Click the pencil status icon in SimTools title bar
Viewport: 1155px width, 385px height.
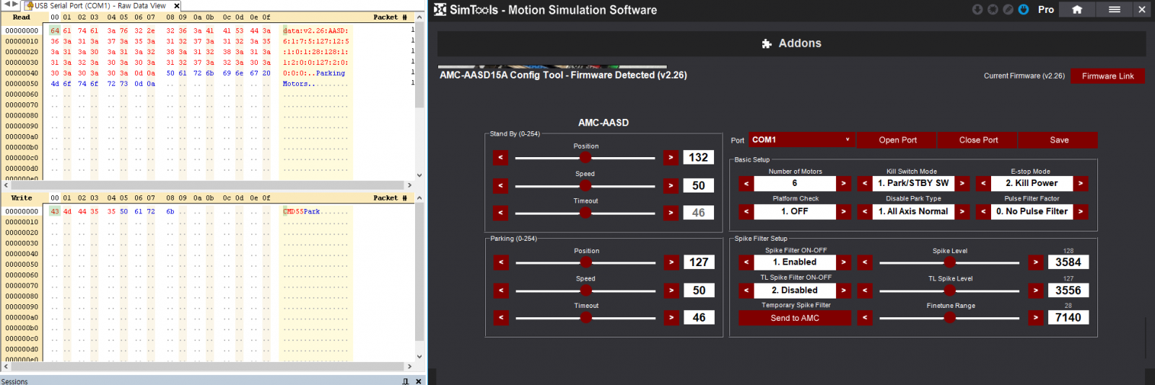tap(1008, 9)
